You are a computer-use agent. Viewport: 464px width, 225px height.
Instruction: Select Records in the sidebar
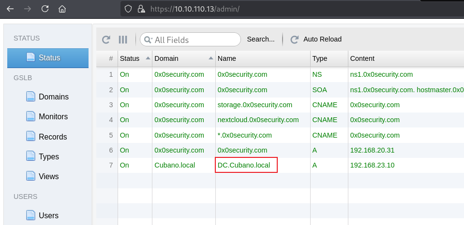tap(52, 137)
